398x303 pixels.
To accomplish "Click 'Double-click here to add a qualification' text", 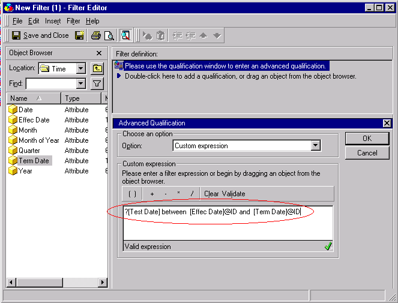I will coord(240,76).
